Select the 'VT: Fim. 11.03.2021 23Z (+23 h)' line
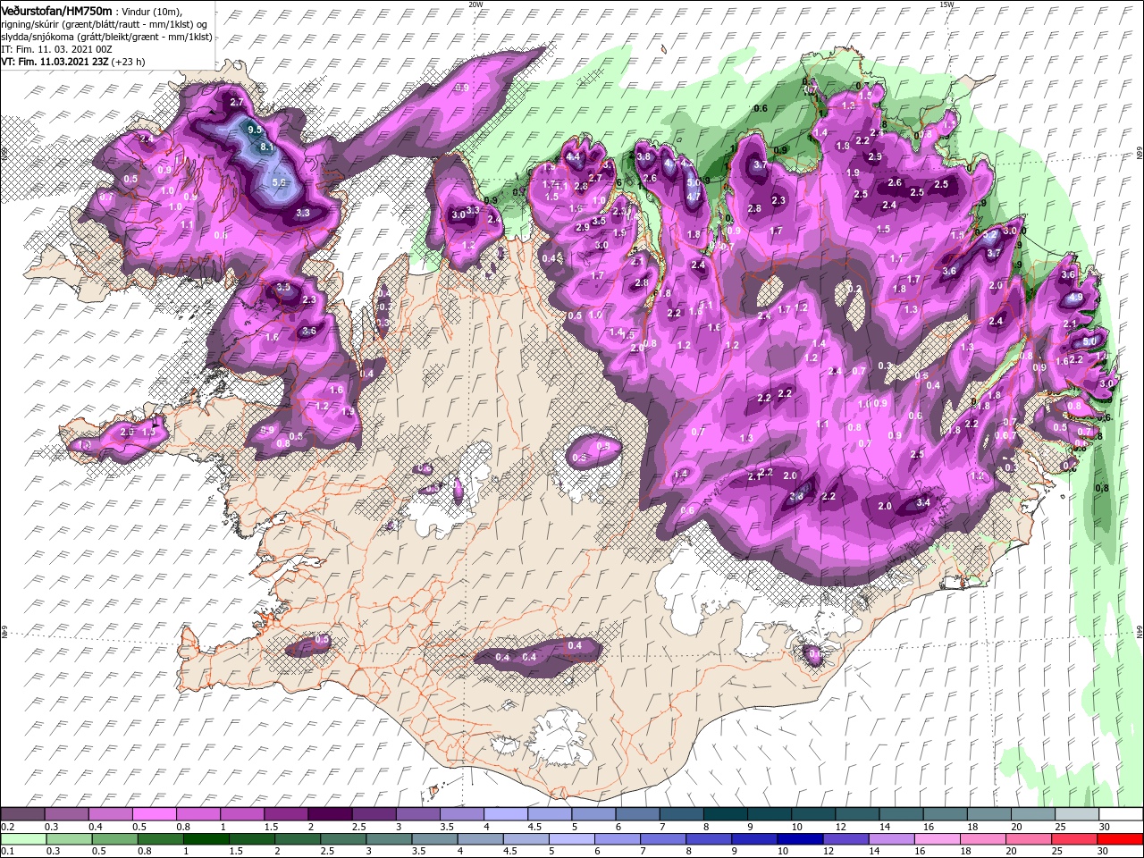1144x858 pixels. pyautogui.click(x=73, y=62)
